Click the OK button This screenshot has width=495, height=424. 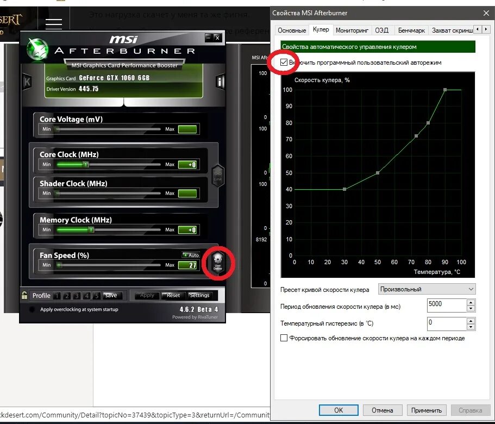tap(339, 410)
